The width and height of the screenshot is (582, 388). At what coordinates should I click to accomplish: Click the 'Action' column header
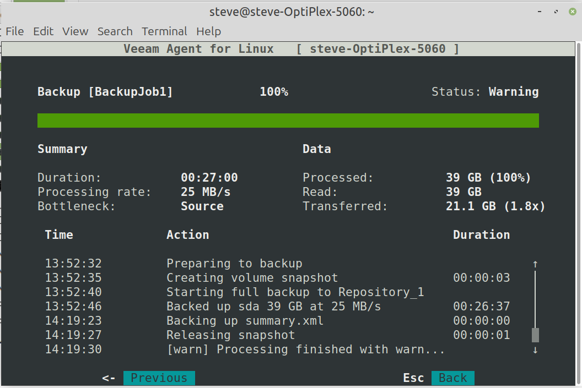click(188, 235)
